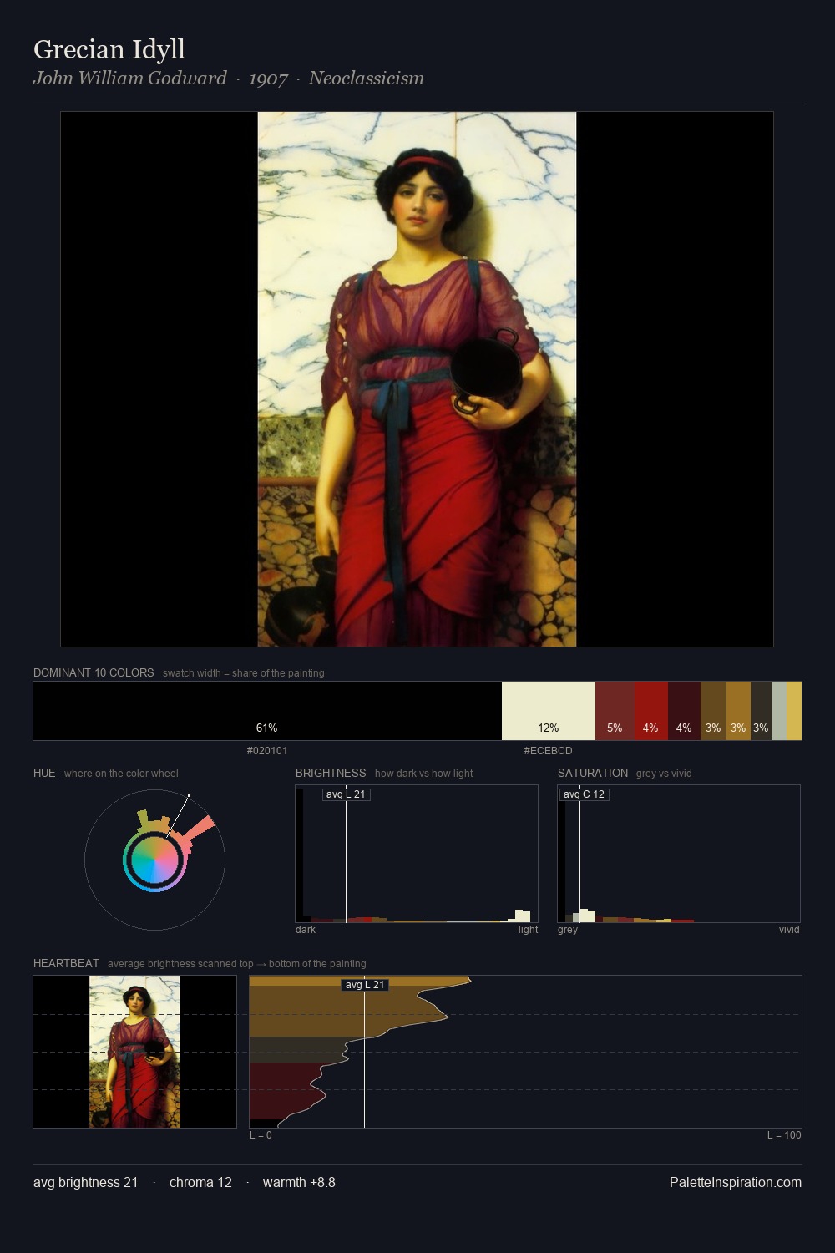
Task: Click the 'L = 0' axis label
Action: [x=261, y=1135]
